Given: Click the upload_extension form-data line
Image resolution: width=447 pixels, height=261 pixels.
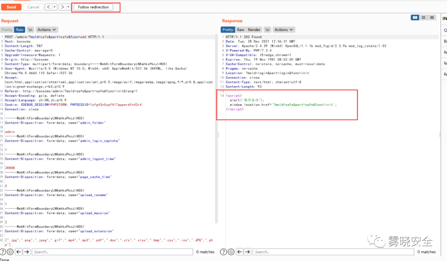Looking at the screenshot, I should tap(59, 231).
